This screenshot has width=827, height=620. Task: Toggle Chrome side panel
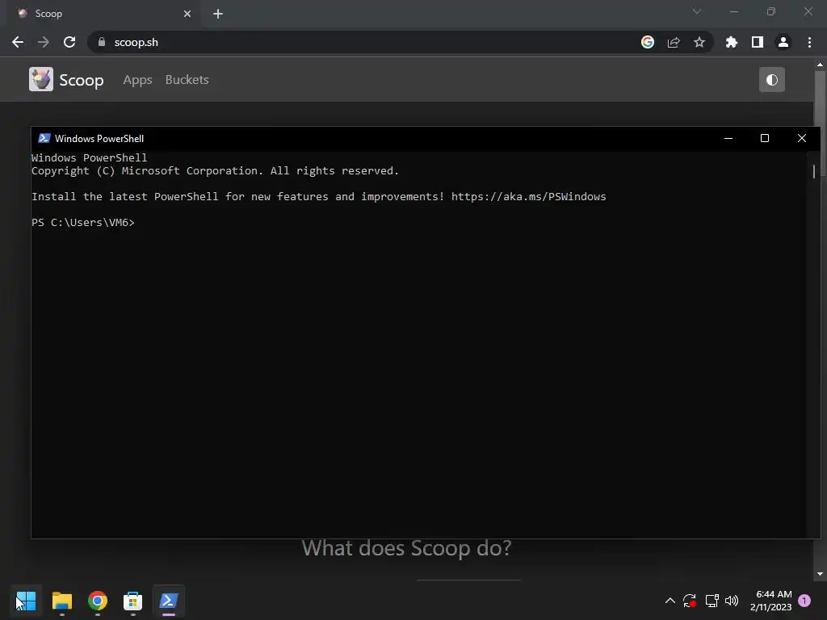click(x=758, y=42)
